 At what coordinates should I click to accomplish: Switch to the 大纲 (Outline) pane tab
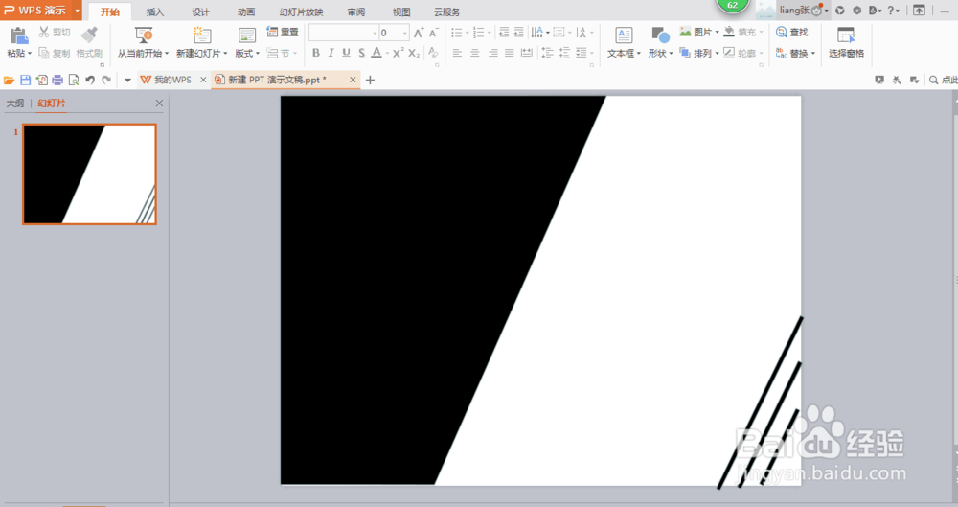15,104
